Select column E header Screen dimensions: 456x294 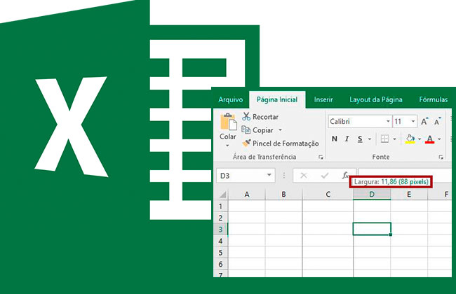(409, 195)
